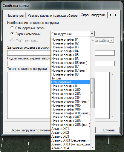
Task: Choose 'Ночные эльфы X05' from list
Action: 71,105
